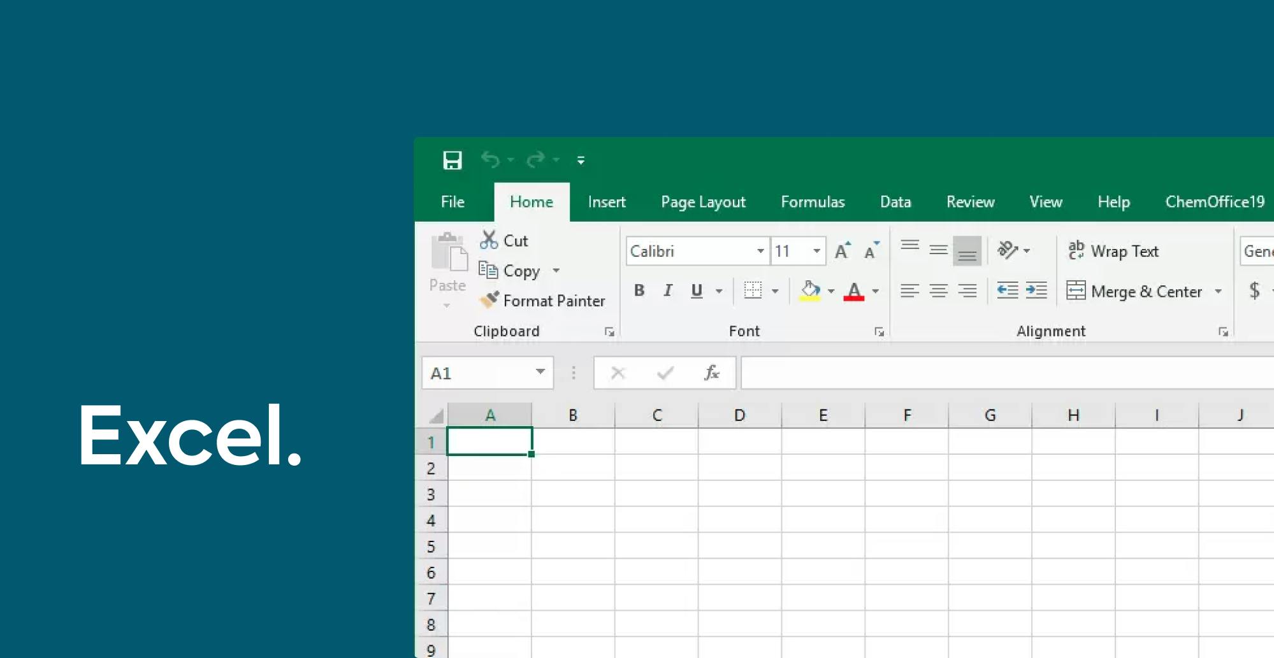Screen dimensions: 1274x658
Task: Click the Increase Font Size icon
Action: click(843, 251)
